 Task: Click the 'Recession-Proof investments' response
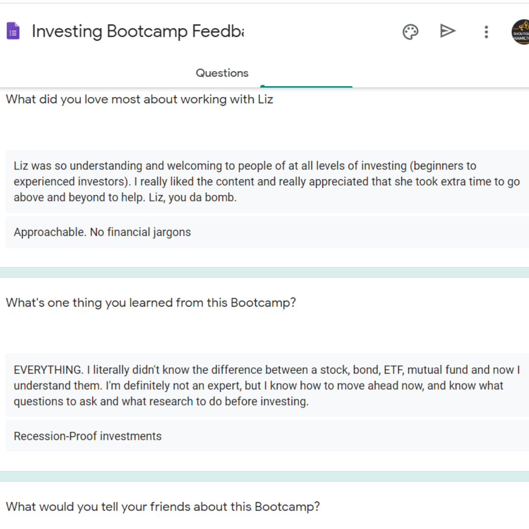pos(267,436)
